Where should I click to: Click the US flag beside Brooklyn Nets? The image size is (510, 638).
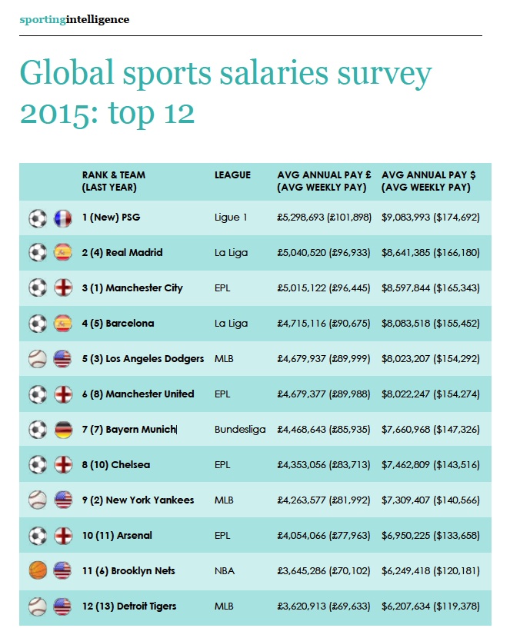click(64, 571)
